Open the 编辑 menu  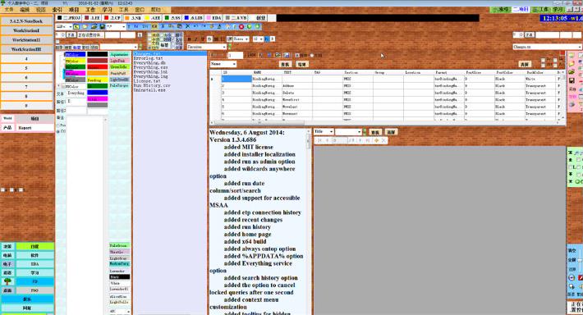[x=25, y=10]
